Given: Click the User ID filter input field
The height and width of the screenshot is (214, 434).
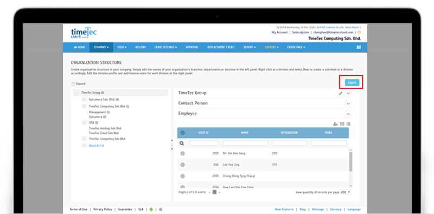Looking at the screenshot, I should 204,143.
